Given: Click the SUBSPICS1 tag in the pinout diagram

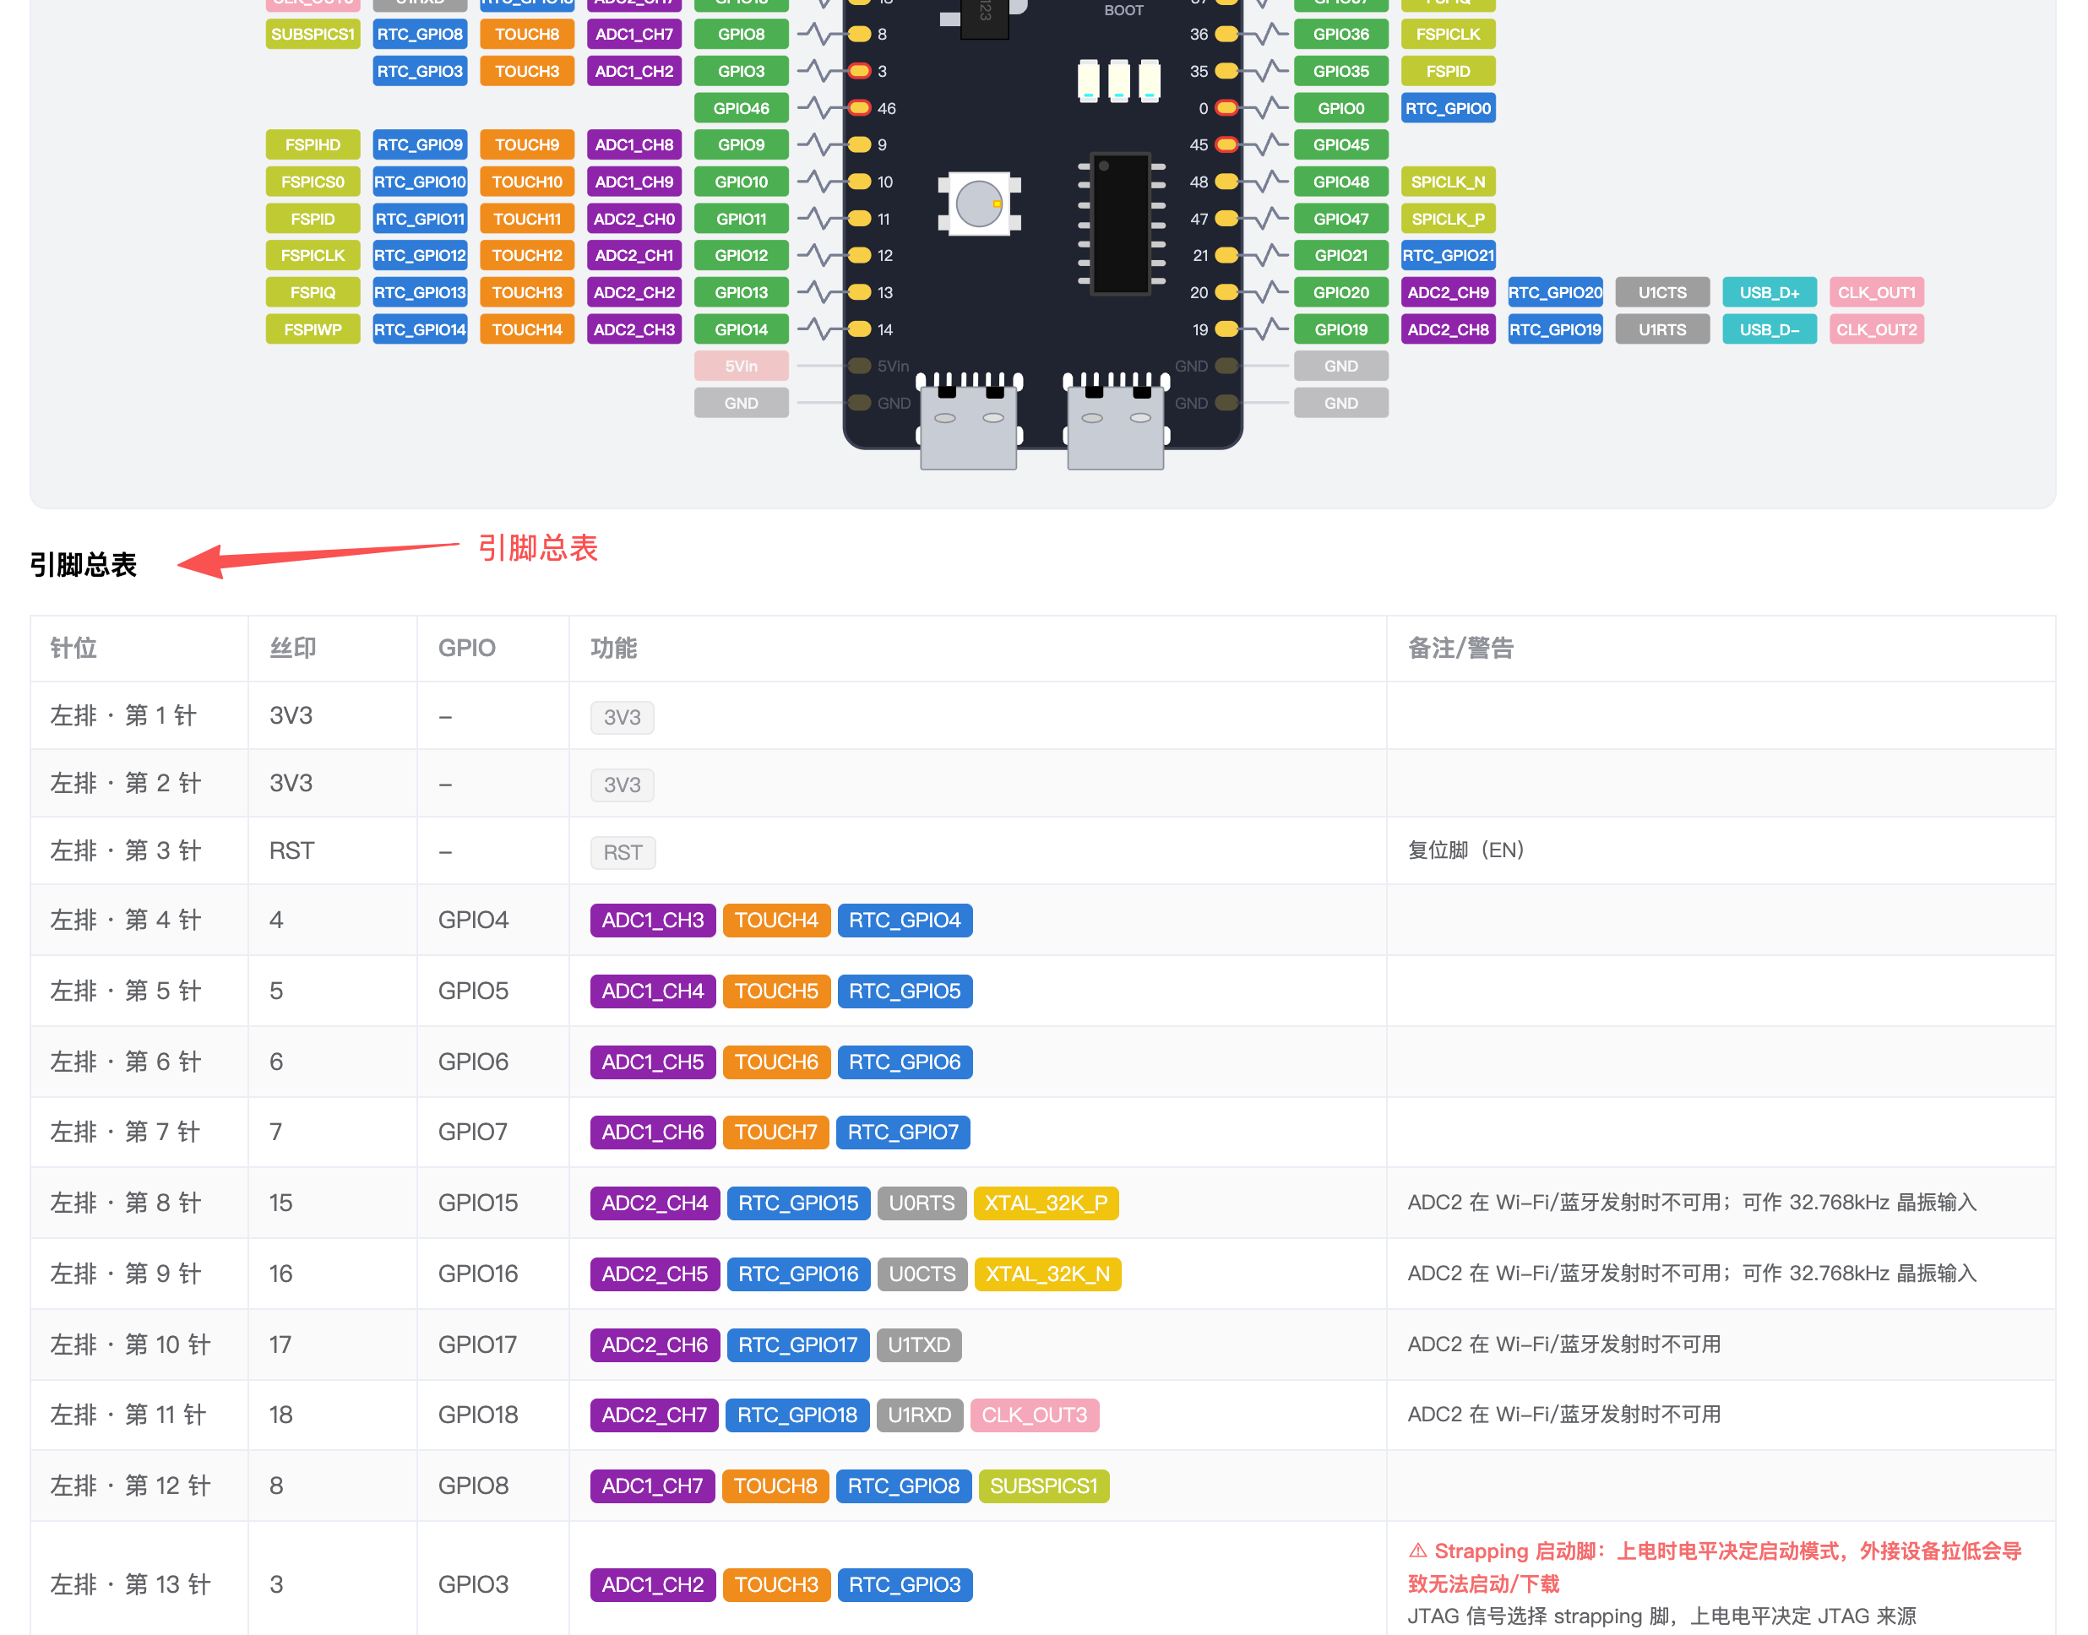Looking at the screenshot, I should (x=312, y=35).
